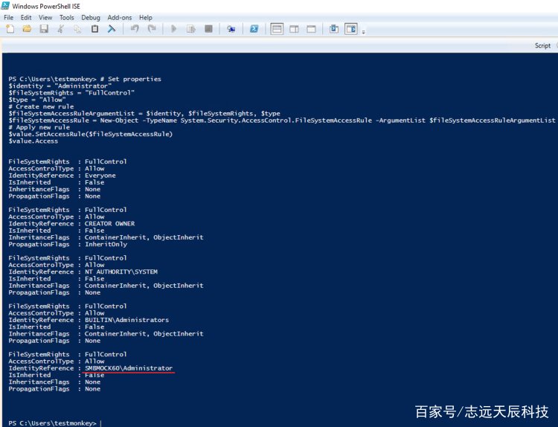Click the "BUILTIN\Administrators" identity value

coord(126,320)
